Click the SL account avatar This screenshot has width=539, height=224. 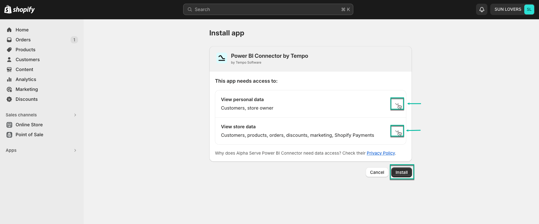(x=529, y=9)
